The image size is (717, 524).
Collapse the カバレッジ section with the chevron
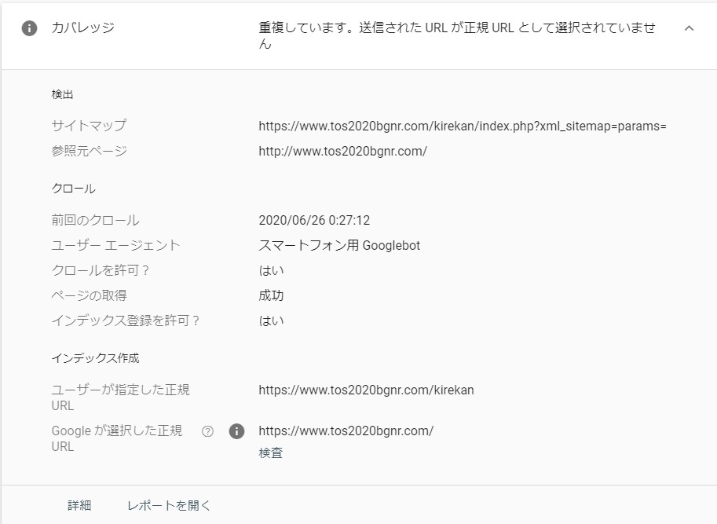pyautogui.click(x=689, y=28)
